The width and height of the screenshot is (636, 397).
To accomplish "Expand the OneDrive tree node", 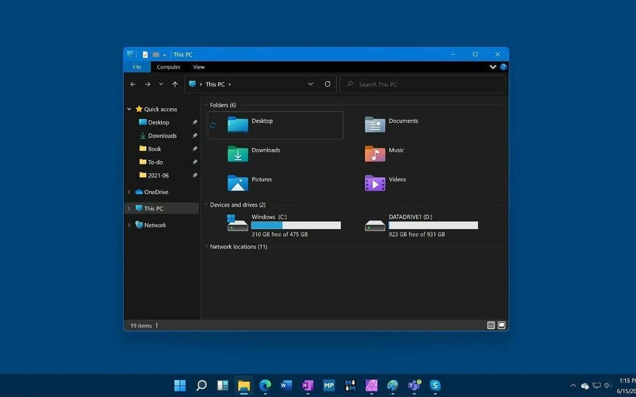I will (129, 192).
